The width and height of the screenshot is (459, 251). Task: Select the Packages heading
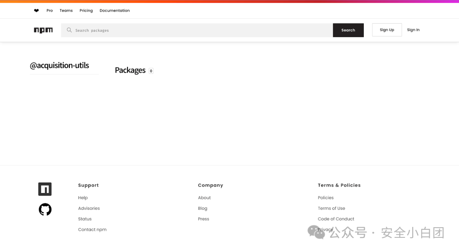click(130, 70)
